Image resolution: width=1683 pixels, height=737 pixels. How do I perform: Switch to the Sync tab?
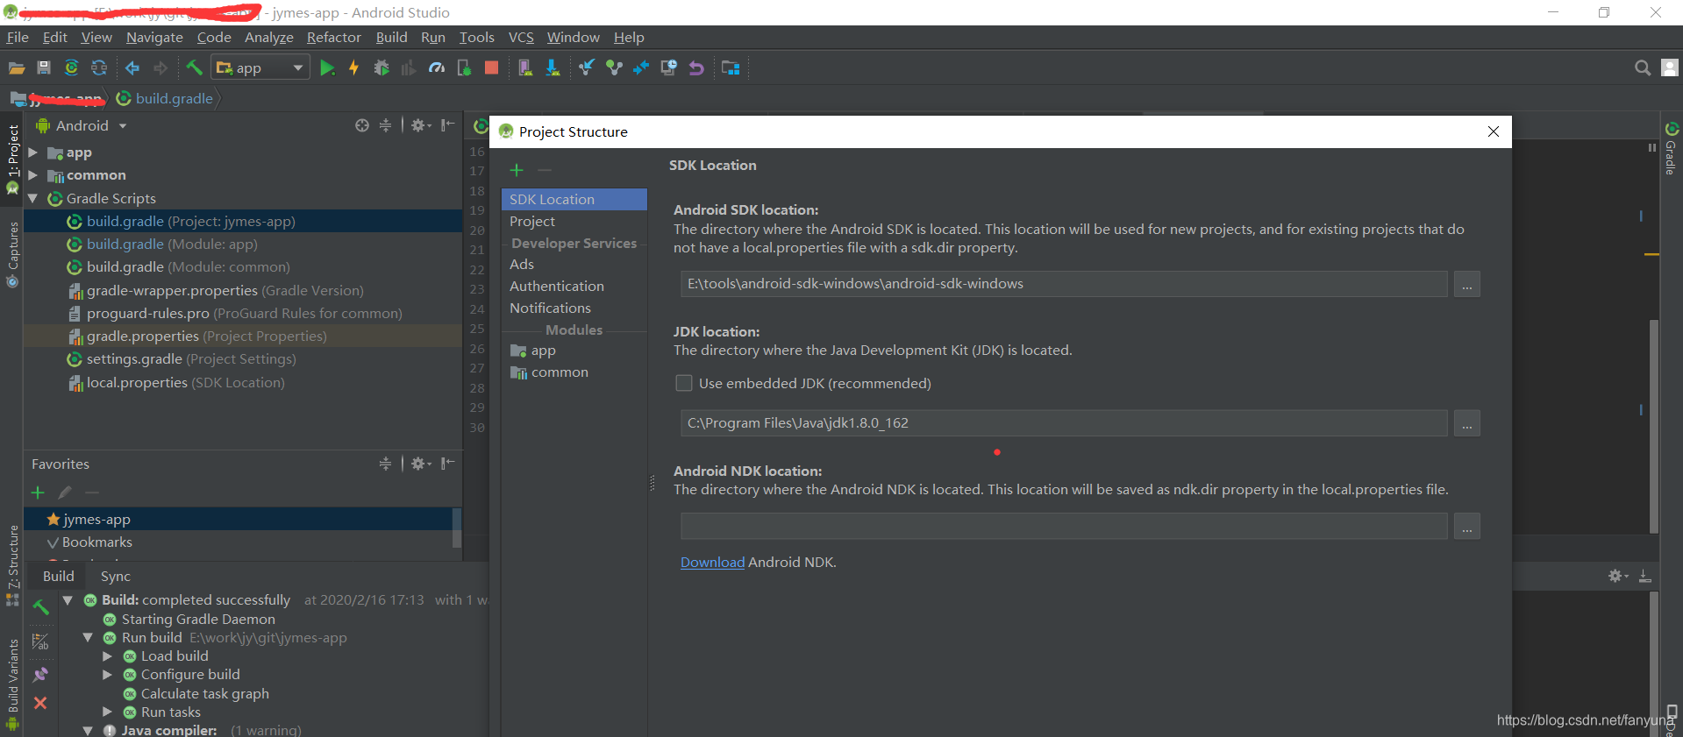[x=116, y=577]
